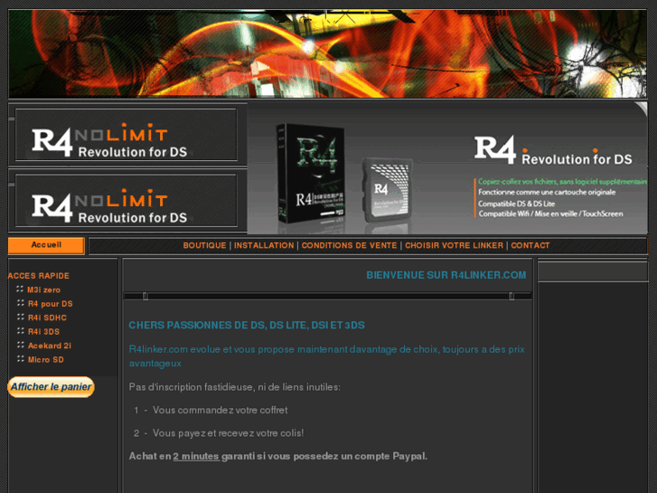Click the top R4 NoLimit logo banner
Image resolution: width=657 pixels, height=493 pixels.
(x=127, y=135)
